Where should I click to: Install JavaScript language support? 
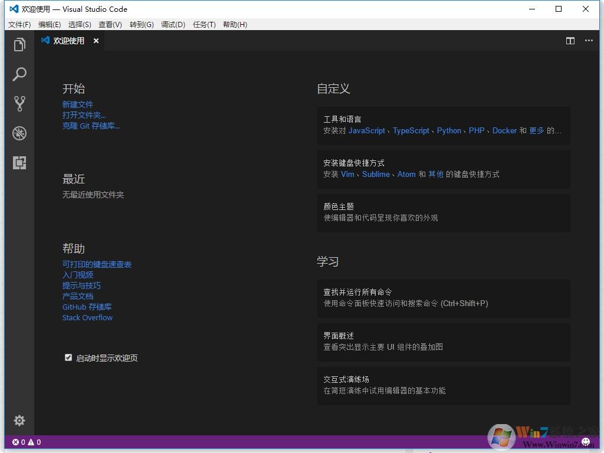click(366, 130)
